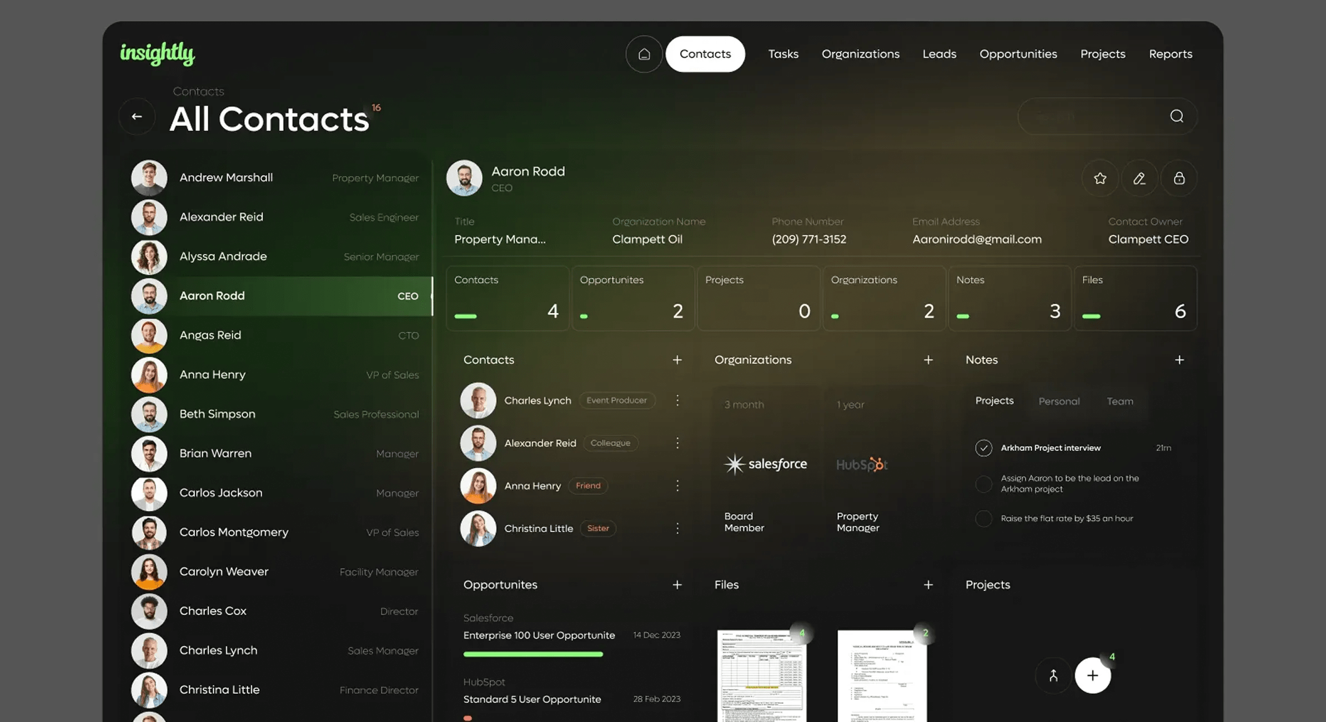Click the Enterprise 100 User opportunity progress bar
The width and height of the screenshot is (1326, 722).
[x=533, y=654]
